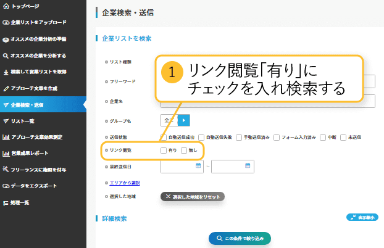The width and height of the screenshot is (384, 248).
Task: Check the 中断 checkbox
Action: (323, 138)
